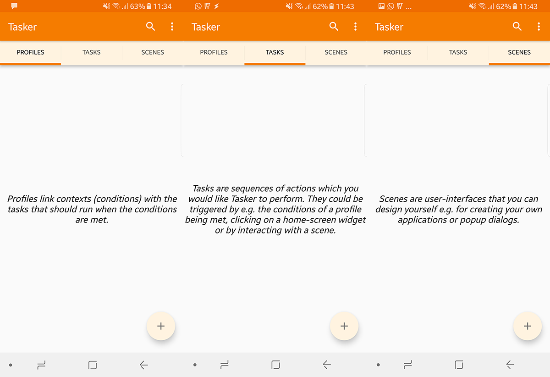
Task: Switch to TASKS tab on Scenes-active screen
Action: pos(458,52)
